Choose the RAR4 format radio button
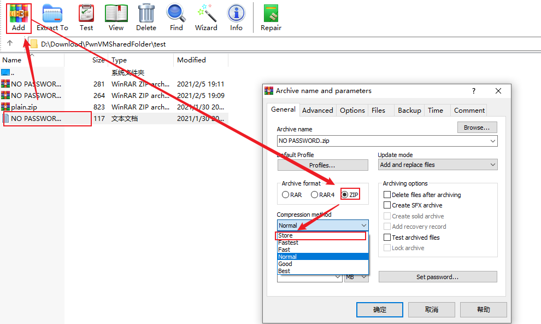Image resolution: width=541 pixels, height=324 pixels. click(x=315, y=195)
